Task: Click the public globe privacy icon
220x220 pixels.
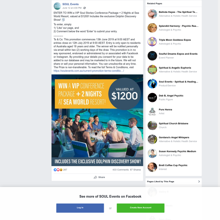Action: (84, 8)
